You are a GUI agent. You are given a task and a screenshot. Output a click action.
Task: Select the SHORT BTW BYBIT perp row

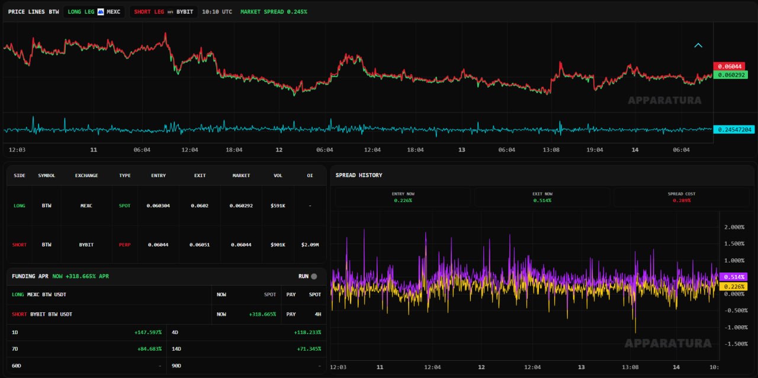point(166,244)
